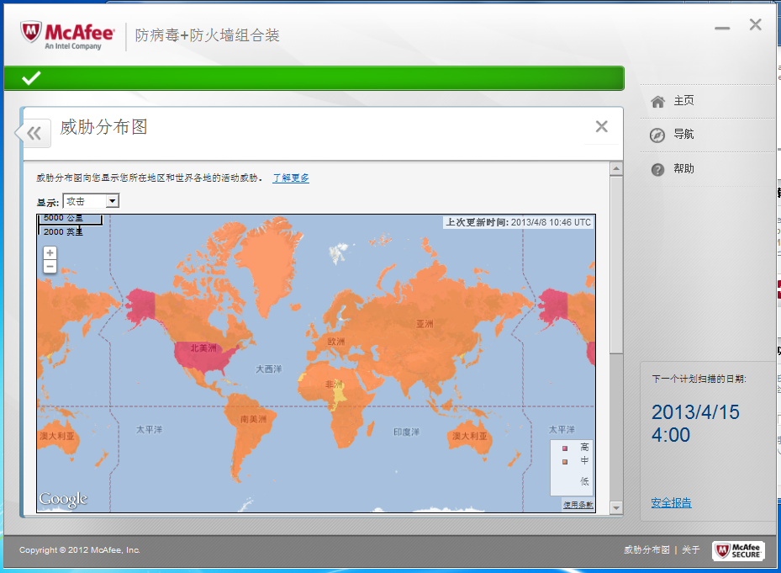The height and width of the screenshot is (573, 781).
Task: Click the Navigation (导航) compass icon
Action: click(x=657, y=135)
